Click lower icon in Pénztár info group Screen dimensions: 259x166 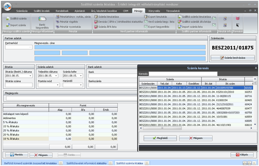pos(225,25)
